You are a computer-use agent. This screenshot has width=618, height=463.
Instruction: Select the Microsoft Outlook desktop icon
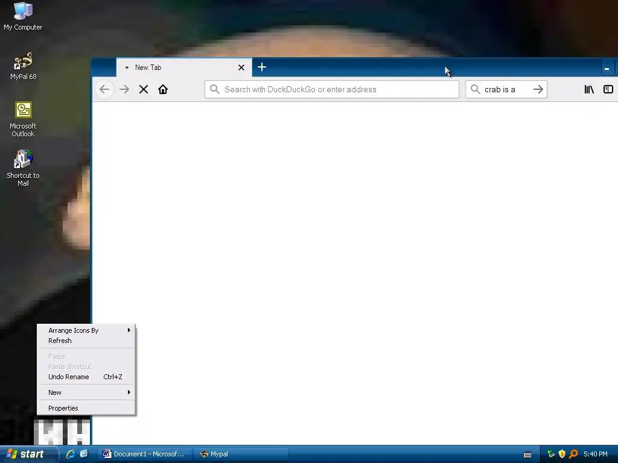click(x=23, y=119)
